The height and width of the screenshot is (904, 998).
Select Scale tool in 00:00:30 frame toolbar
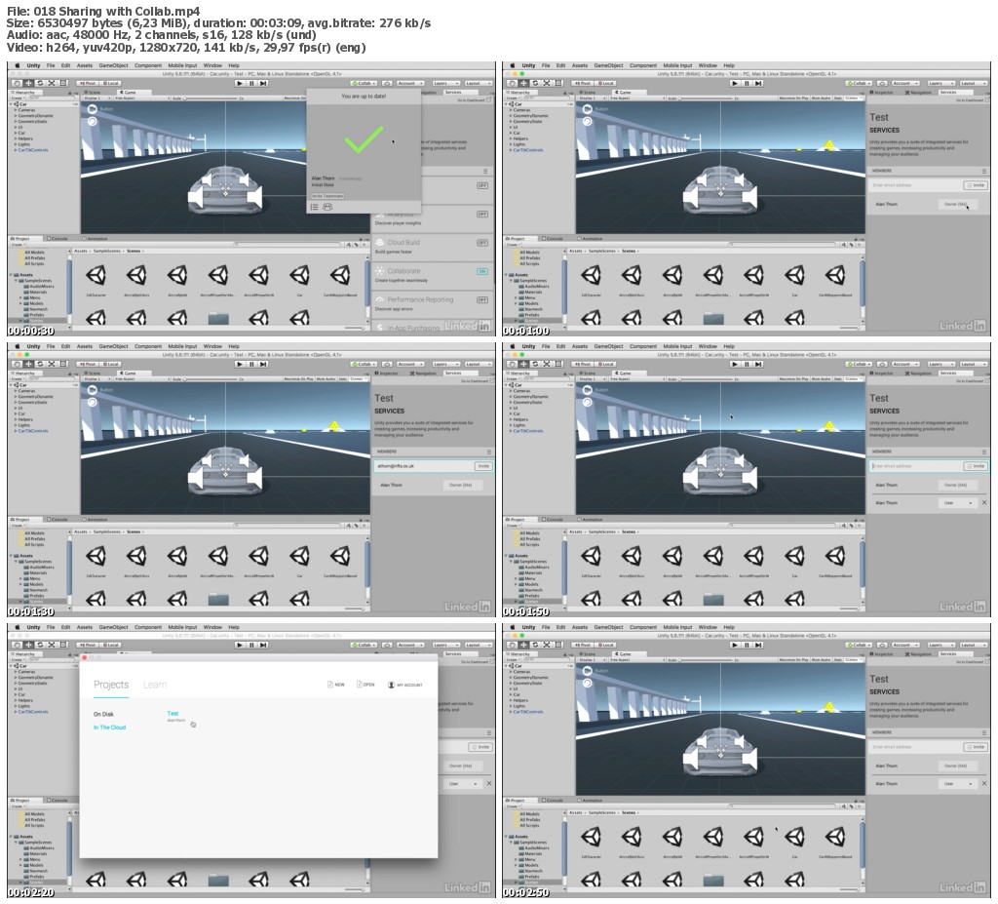pos(52,83)
